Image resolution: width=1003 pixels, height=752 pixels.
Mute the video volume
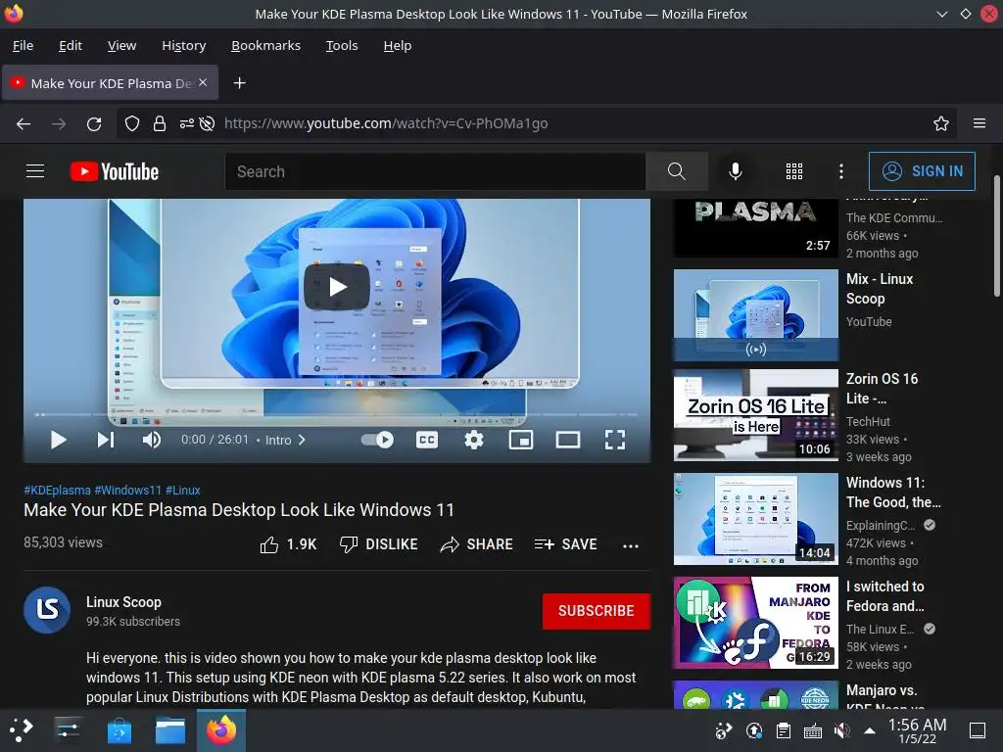pos(152,440)
